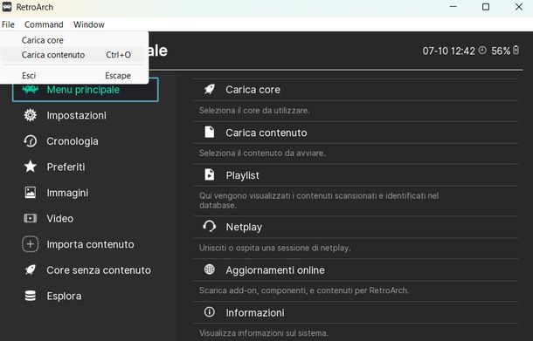Click the Video film icon
The height and width of the screenshot is (341, 533).
pyautogui.click(x=31, y=218)
